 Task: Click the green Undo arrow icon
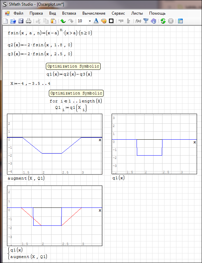pos(63,21)
